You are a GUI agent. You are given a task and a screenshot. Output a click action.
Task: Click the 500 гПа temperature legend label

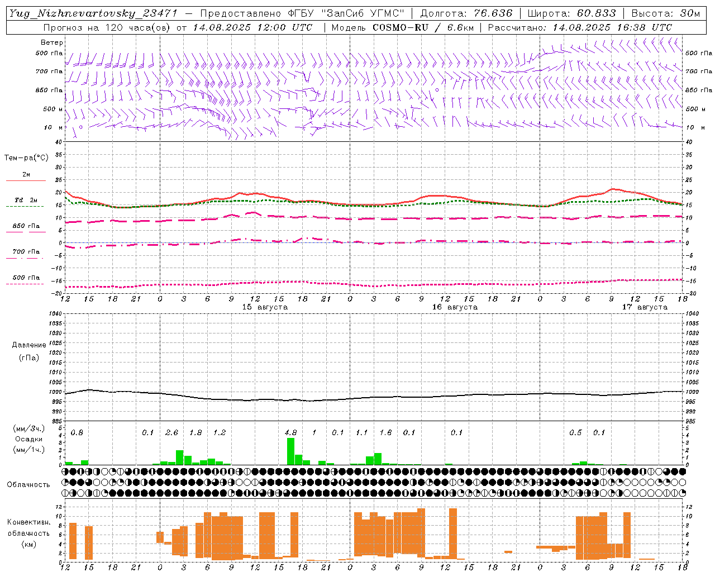click(x=26, y=278)
